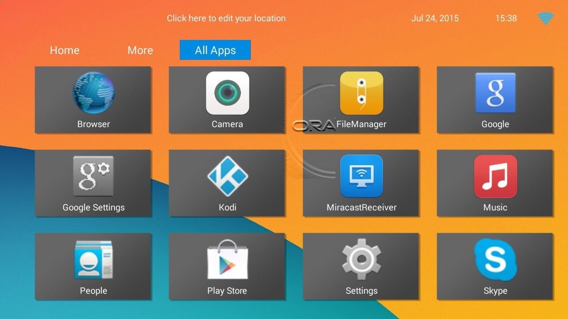Click the FileManager tile label
The height and width of the screenshot is (319, 568).
coord(361,124)
